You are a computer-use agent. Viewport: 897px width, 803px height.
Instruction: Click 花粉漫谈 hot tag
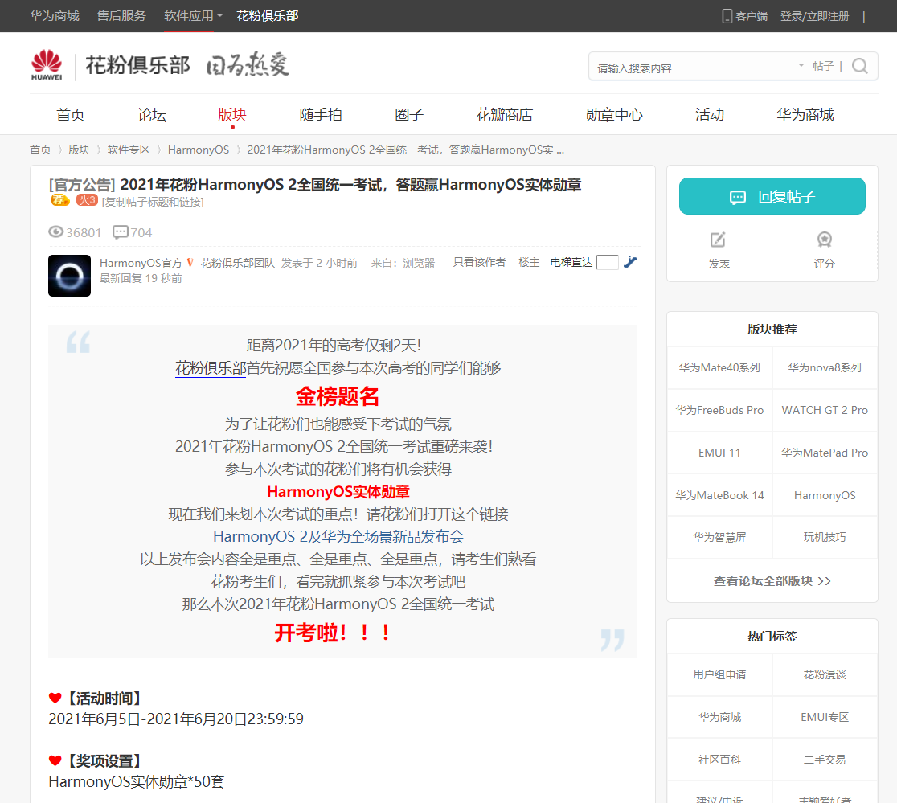825,675
